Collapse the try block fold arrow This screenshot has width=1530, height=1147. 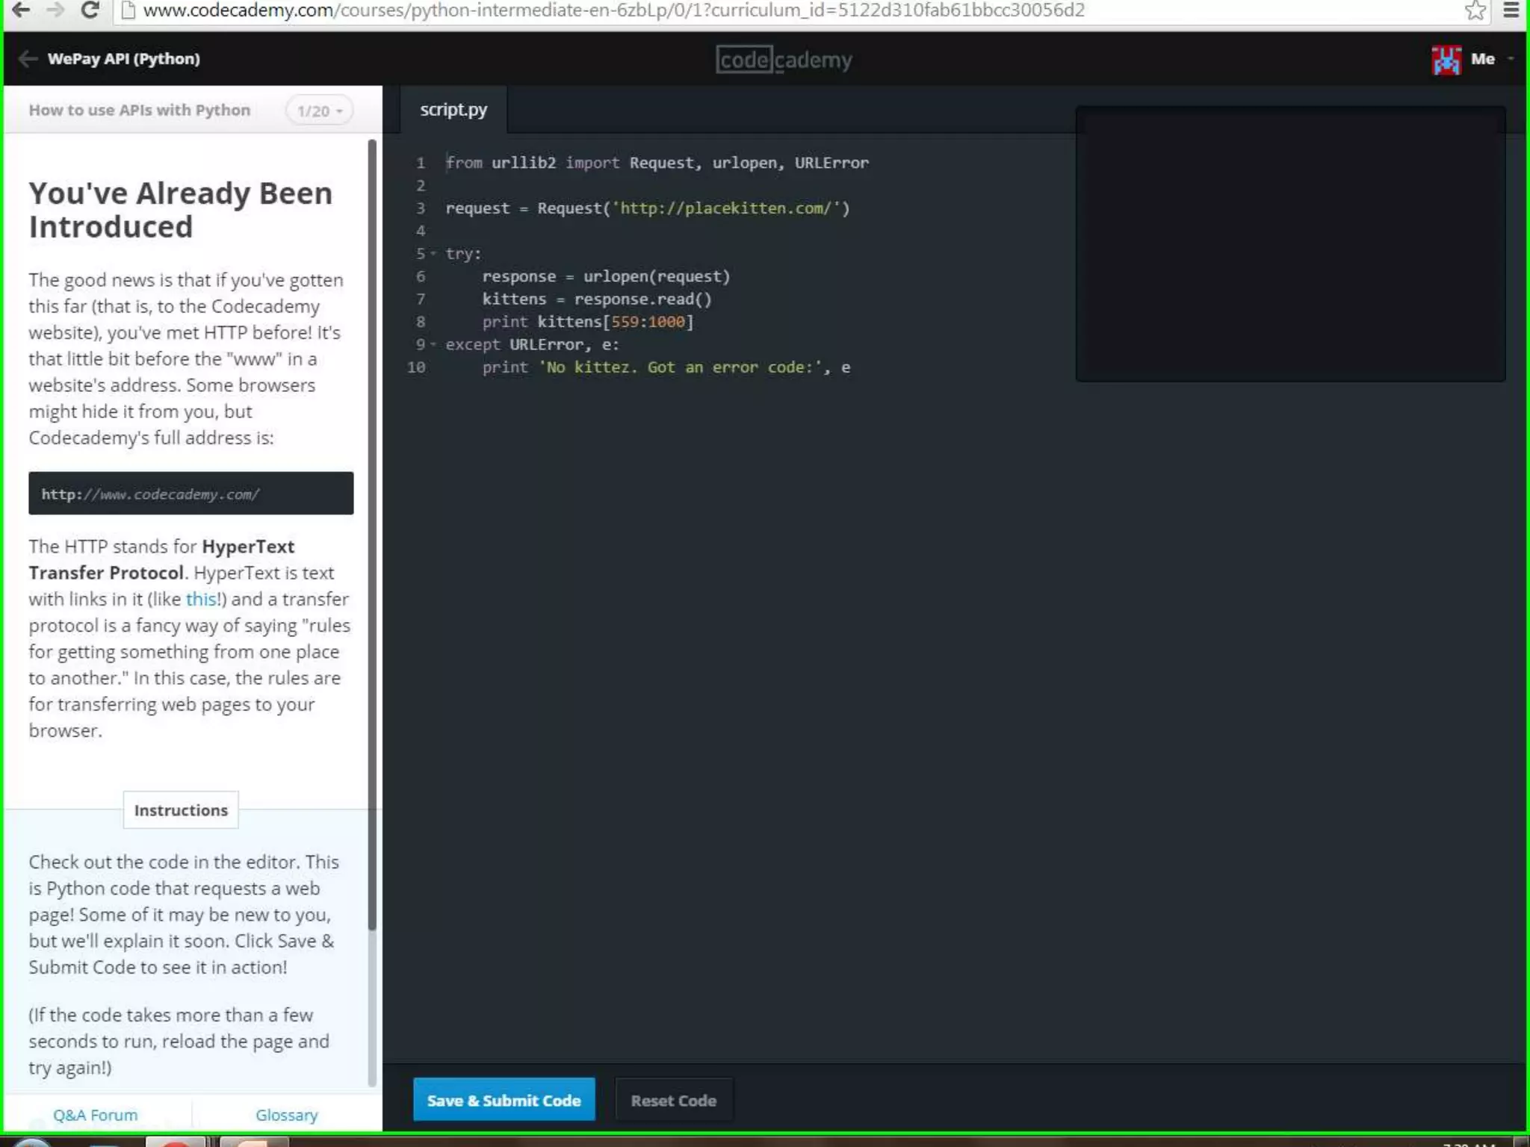click(x=433, y=253)
